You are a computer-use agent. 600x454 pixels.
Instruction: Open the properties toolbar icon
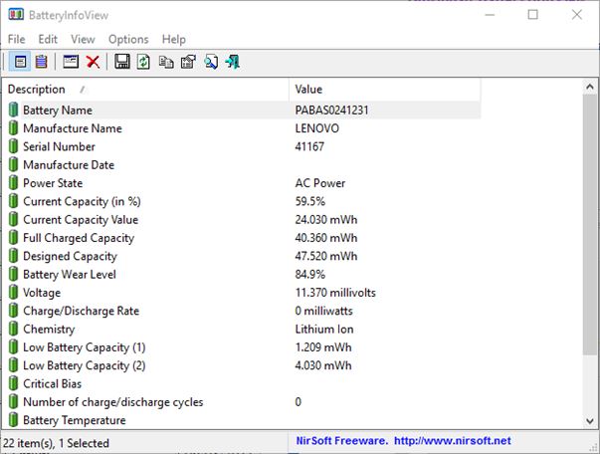pyautogui.click(x=187, y=62)
